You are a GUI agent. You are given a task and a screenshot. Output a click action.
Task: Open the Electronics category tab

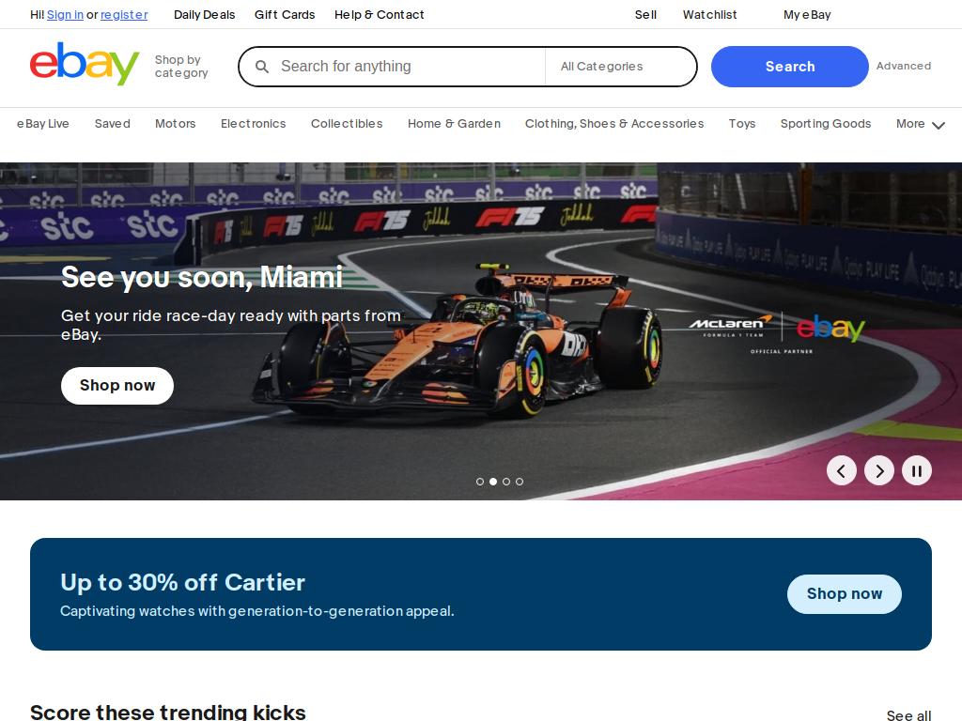(x=254, y=124)
